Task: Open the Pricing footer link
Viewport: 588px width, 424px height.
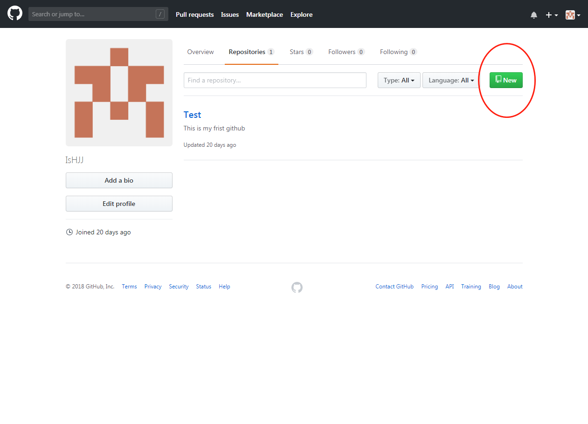Action: tap(429, 287)
